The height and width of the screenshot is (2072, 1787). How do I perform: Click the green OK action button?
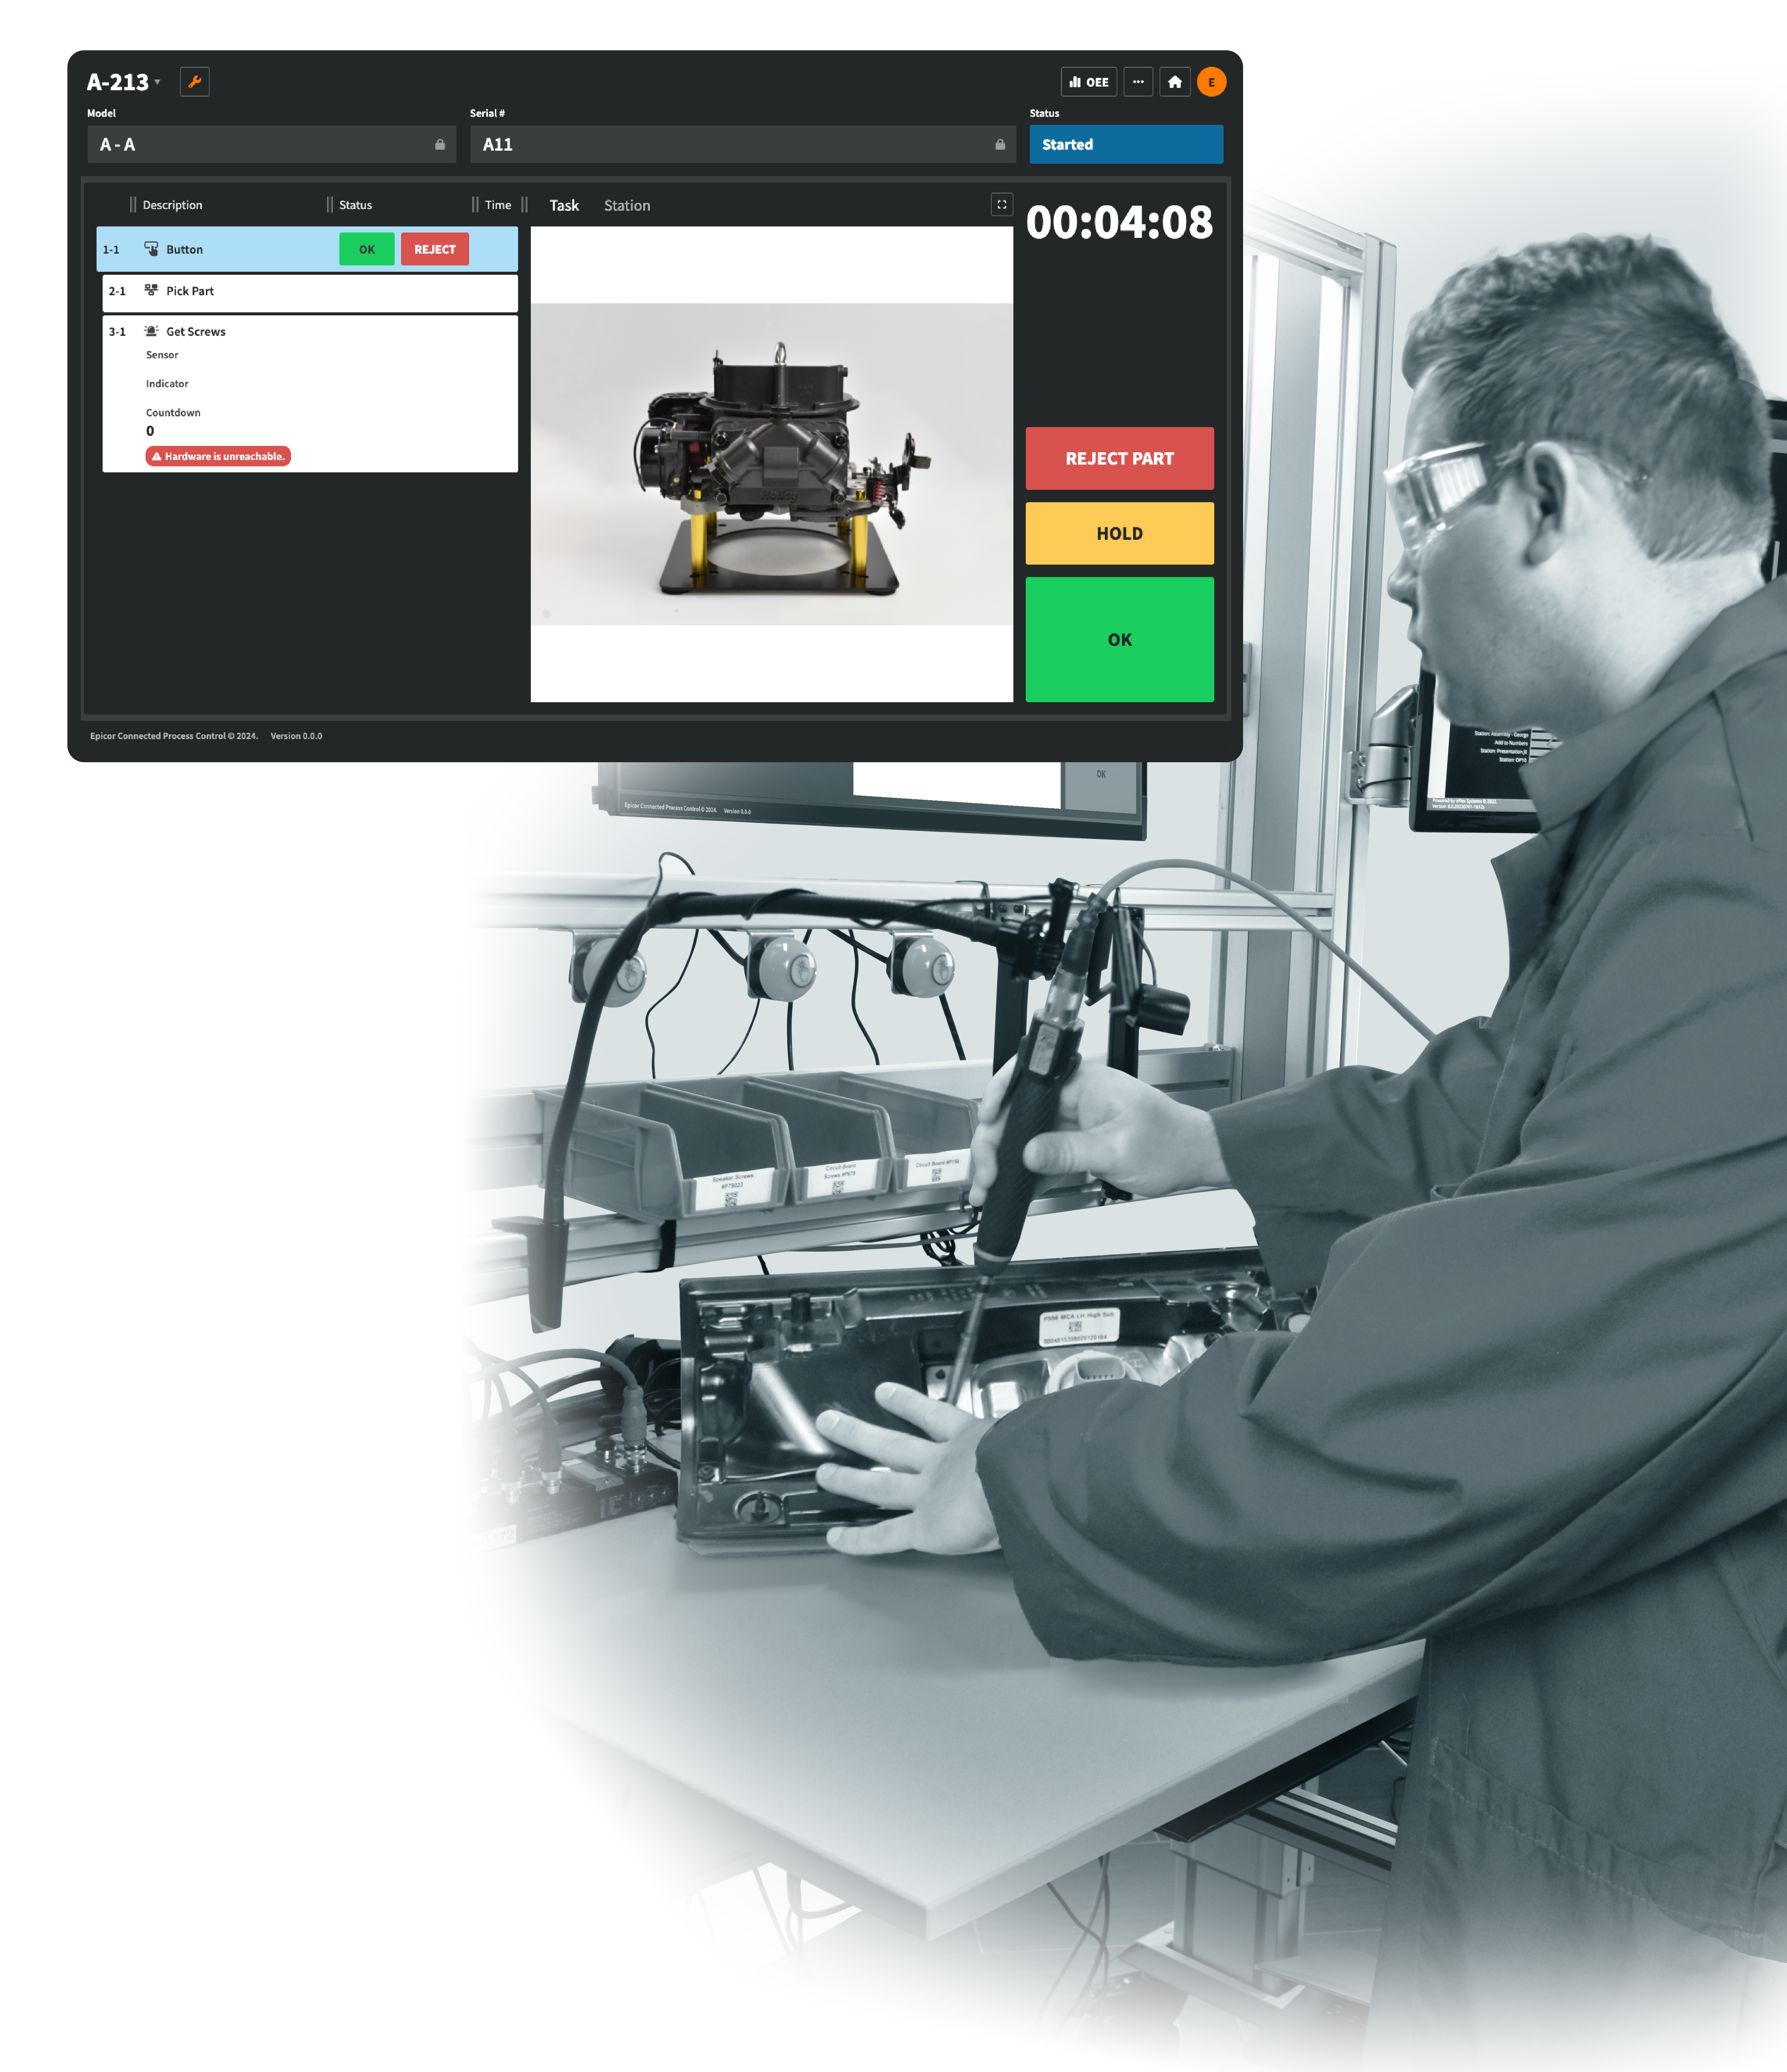point(1120,638)
